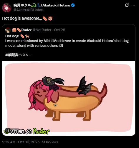Click the 9:32 AM Oct 30, 2025 timestamp
This screenshot has height=148, width=139.
pyautogui.click(x=21, y=142)
